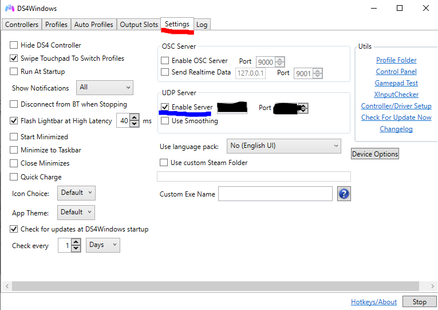Click Check For Update Now
Image resolution: width=438 pixels, height=310 pixels.
(396, 117)
